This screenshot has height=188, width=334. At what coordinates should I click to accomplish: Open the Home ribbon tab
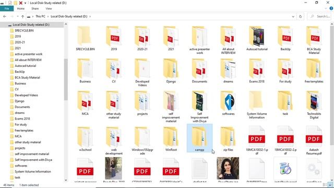pos(21,8)
